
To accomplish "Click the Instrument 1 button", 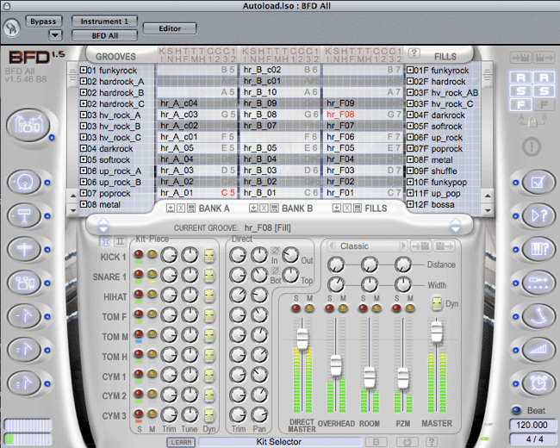I will tap(104, 21).
